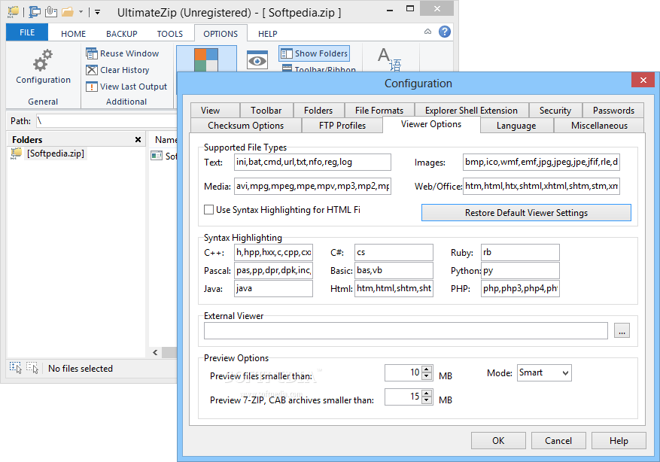
Task: Click the second selection status bar icon
Action: click(x=32, y=368)
